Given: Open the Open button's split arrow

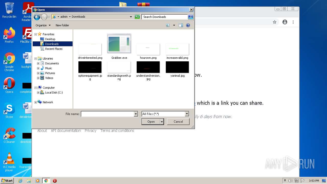Looking at the screenshot, I should [x=162, y=122].
